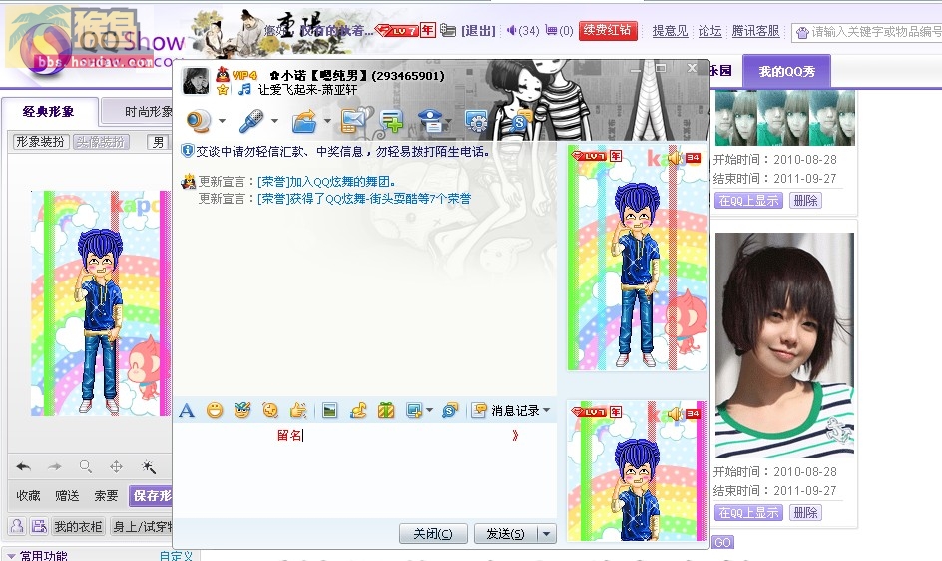Collapse the 常用功能 section triangle

click(11, 556)
